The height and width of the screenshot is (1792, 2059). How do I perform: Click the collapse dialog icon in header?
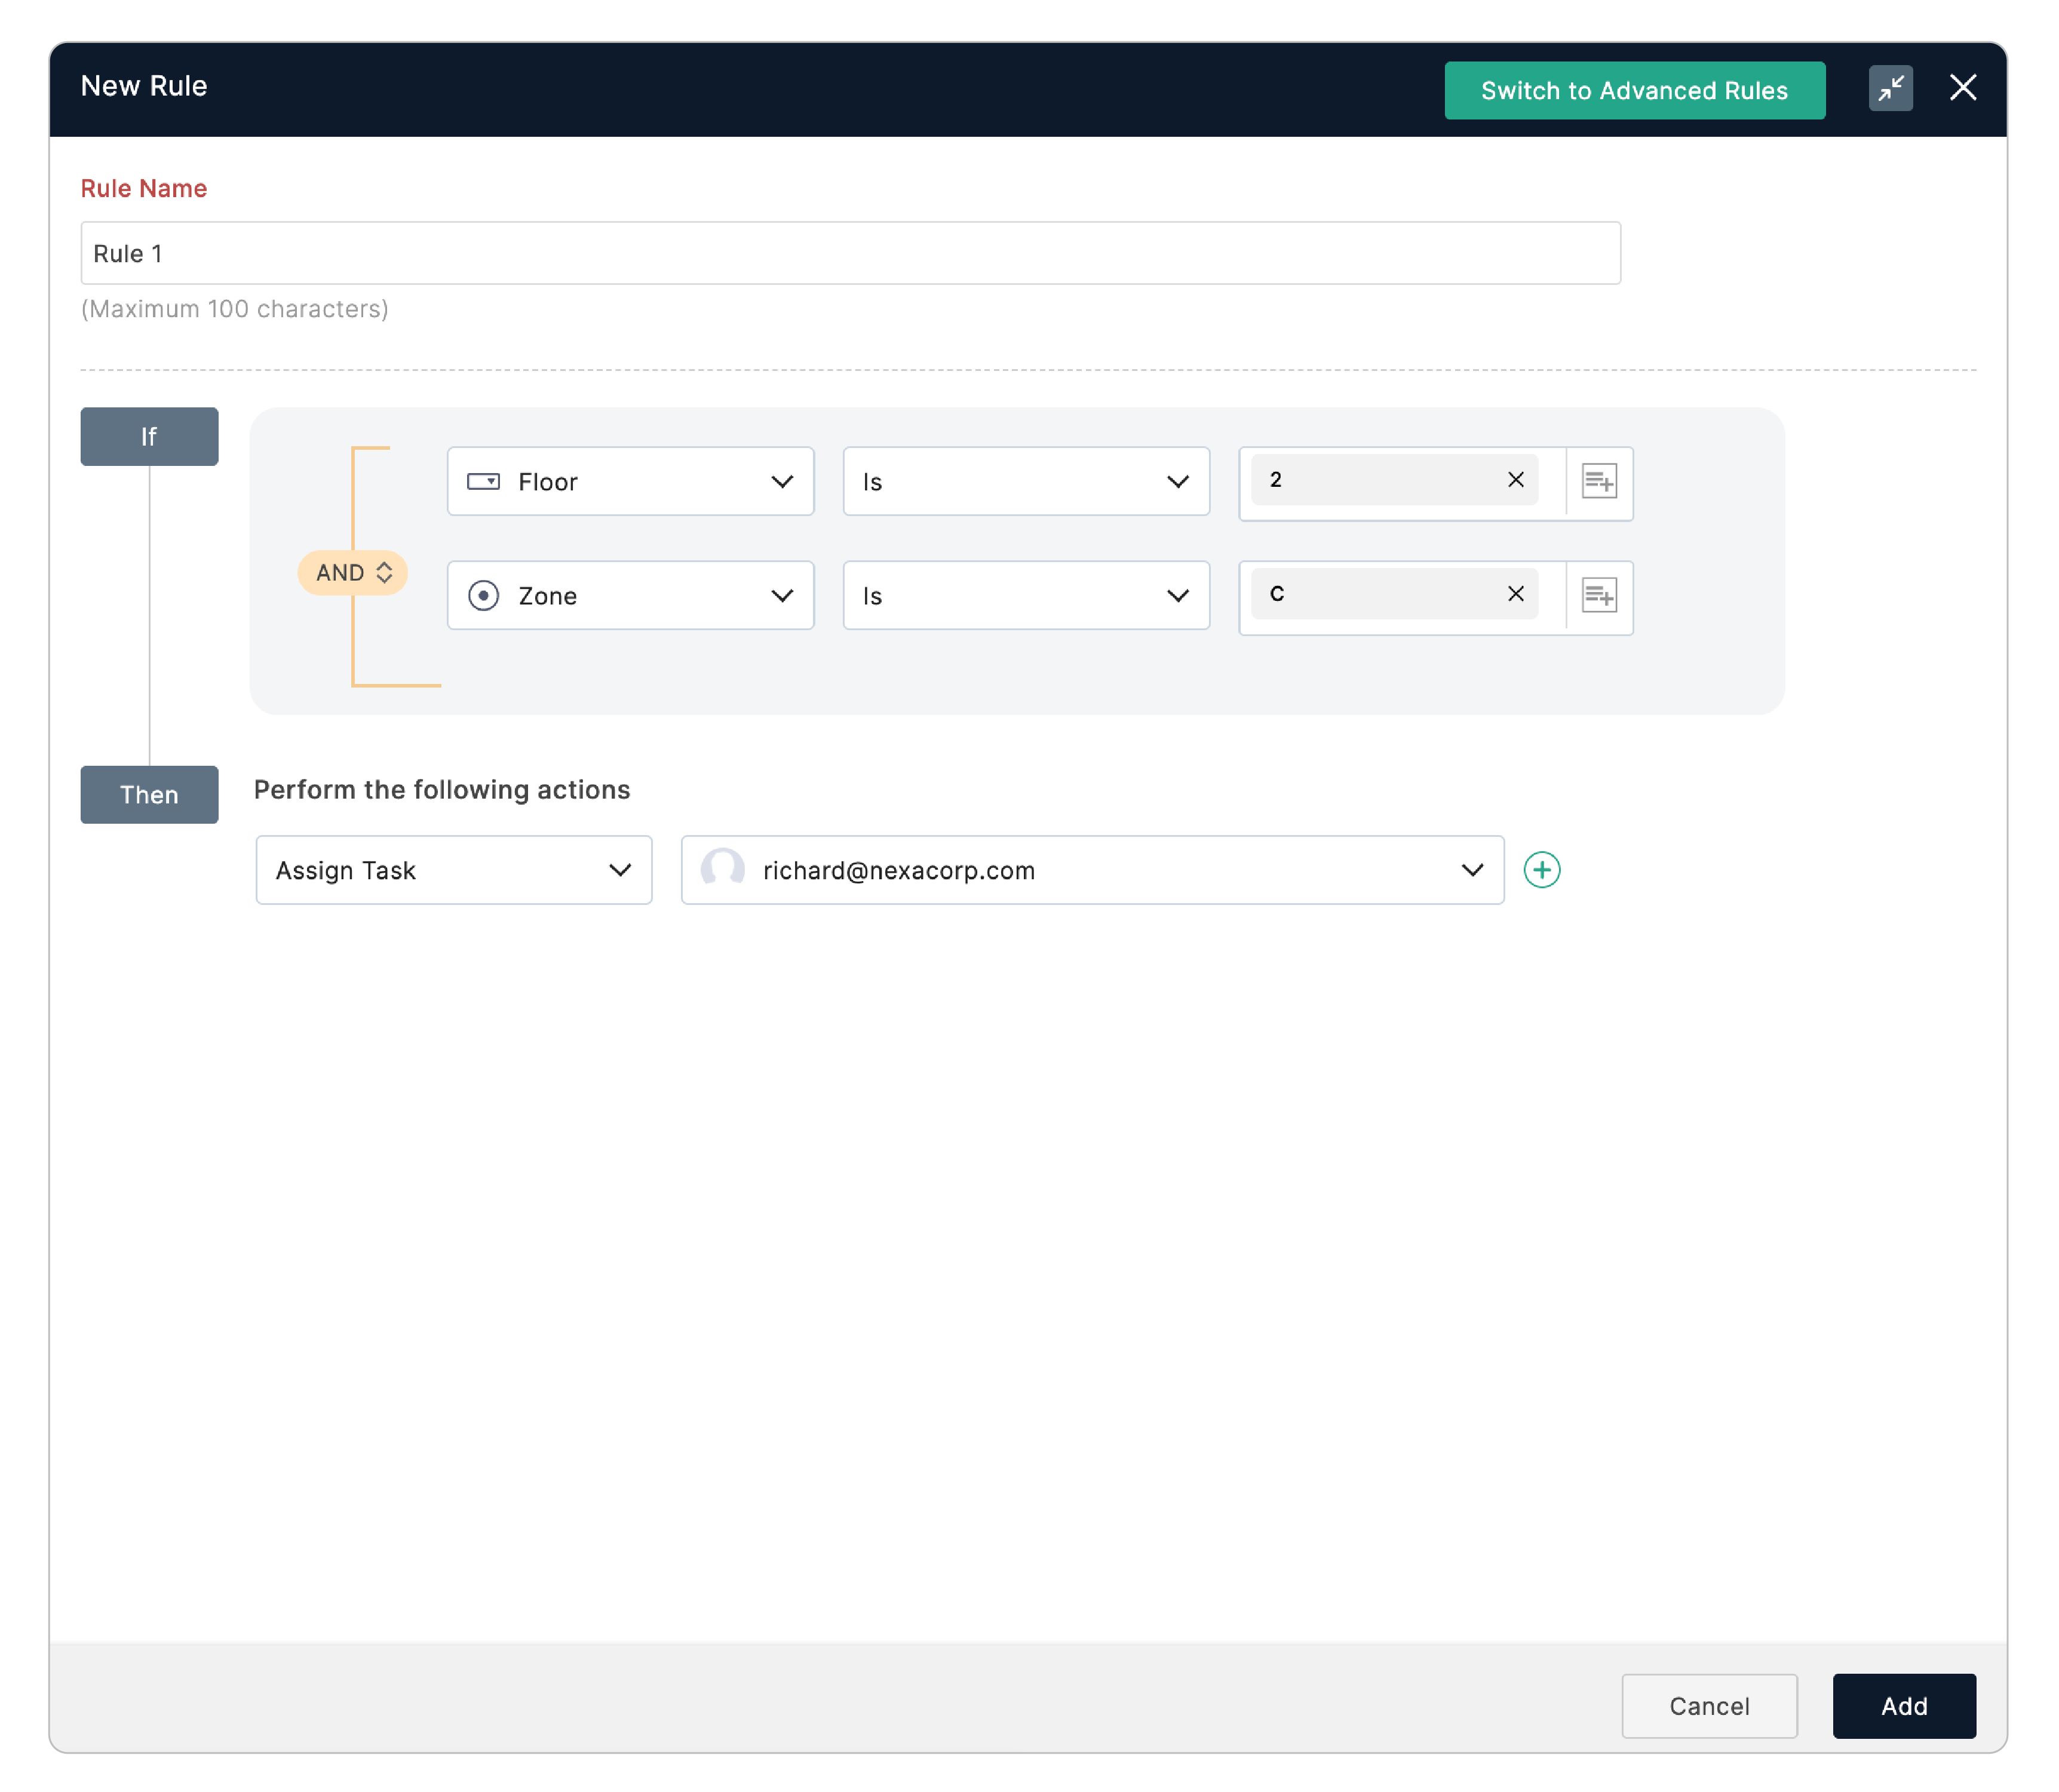pyautogui.click(x=1890, y=89)
